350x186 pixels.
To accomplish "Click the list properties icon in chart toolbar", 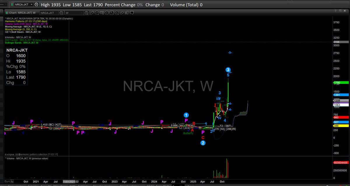I will click(x=127, y=13).
